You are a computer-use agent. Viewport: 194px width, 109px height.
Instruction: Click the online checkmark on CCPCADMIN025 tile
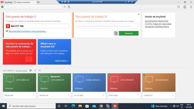[144, 75]
